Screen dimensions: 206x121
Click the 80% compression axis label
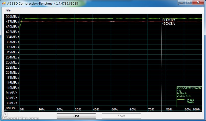pyautogui.click(x=169, y=110)
